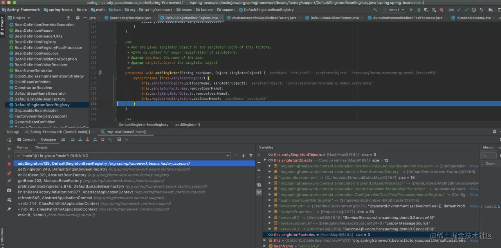Click the Step Into debugger icon

tap(80, 139)
